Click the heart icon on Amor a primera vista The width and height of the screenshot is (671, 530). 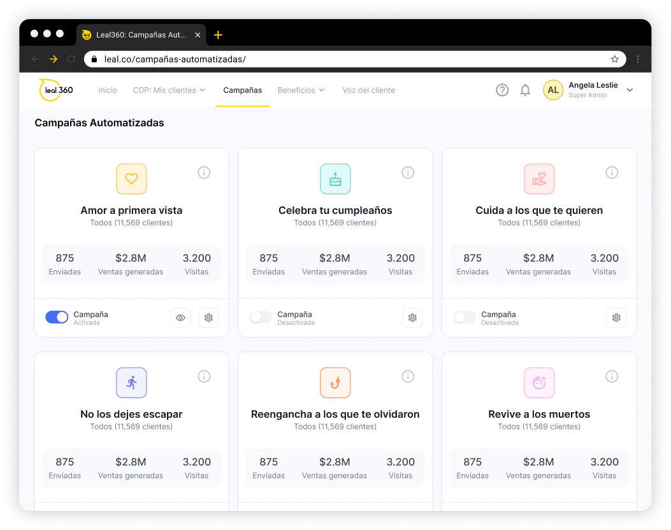click(131, 179)
